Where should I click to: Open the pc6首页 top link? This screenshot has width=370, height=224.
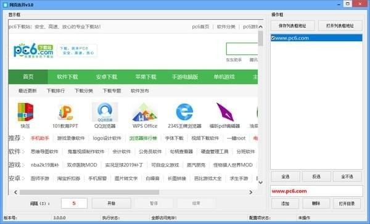200,27
